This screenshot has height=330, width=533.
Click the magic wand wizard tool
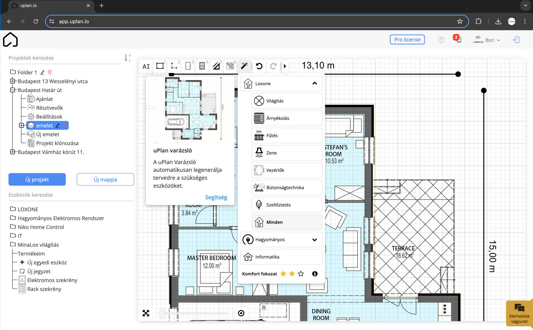(x=244, y=66)
